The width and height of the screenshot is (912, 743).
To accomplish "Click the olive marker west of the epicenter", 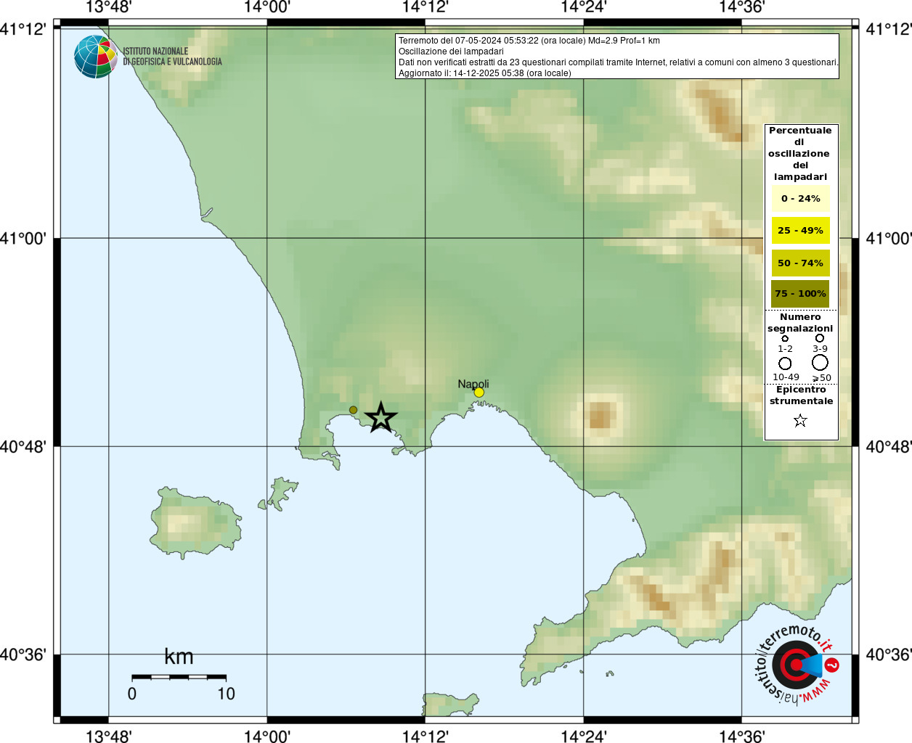I will [354, 410].
